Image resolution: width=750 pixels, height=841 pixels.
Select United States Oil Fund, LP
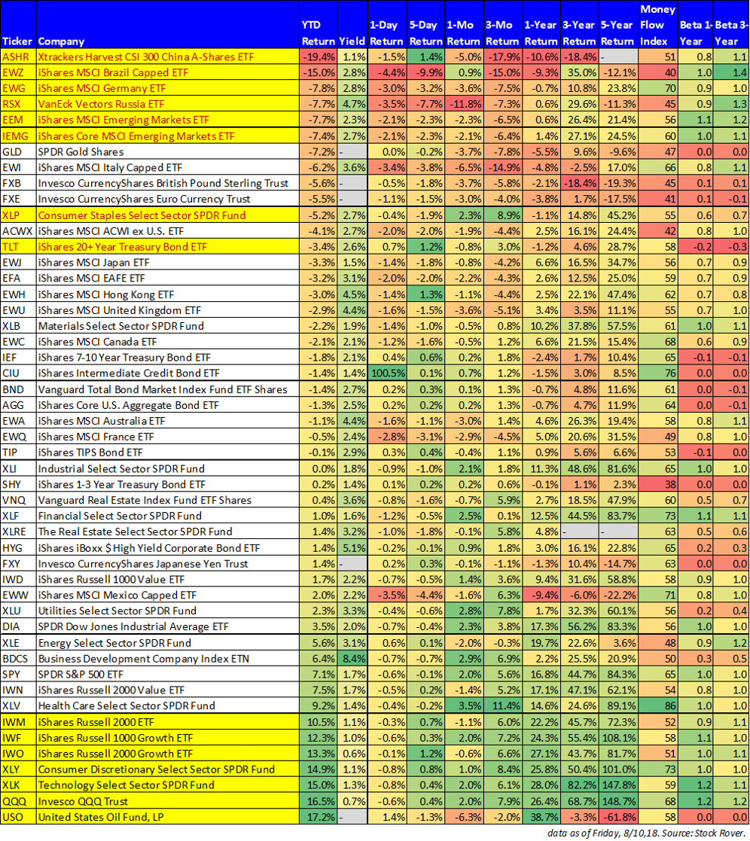[101, 818]
